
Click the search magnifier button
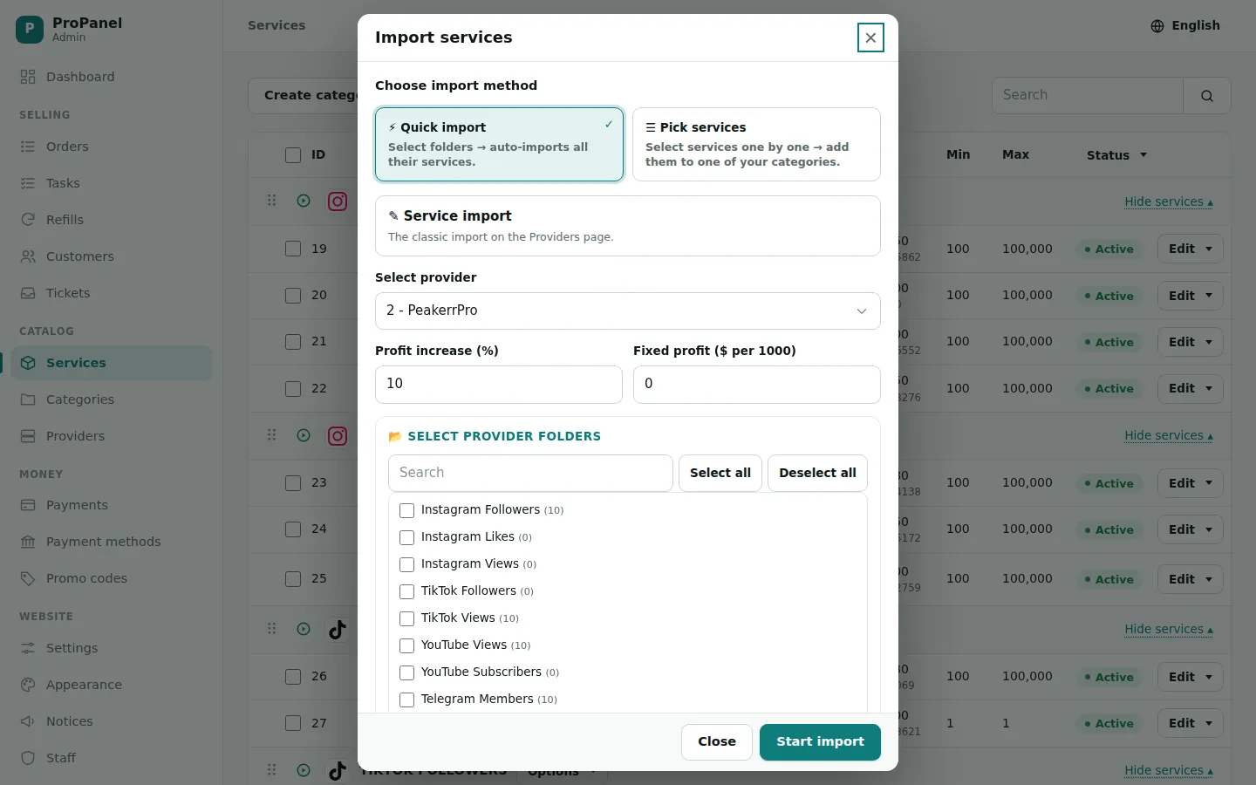pos(1207,96)
